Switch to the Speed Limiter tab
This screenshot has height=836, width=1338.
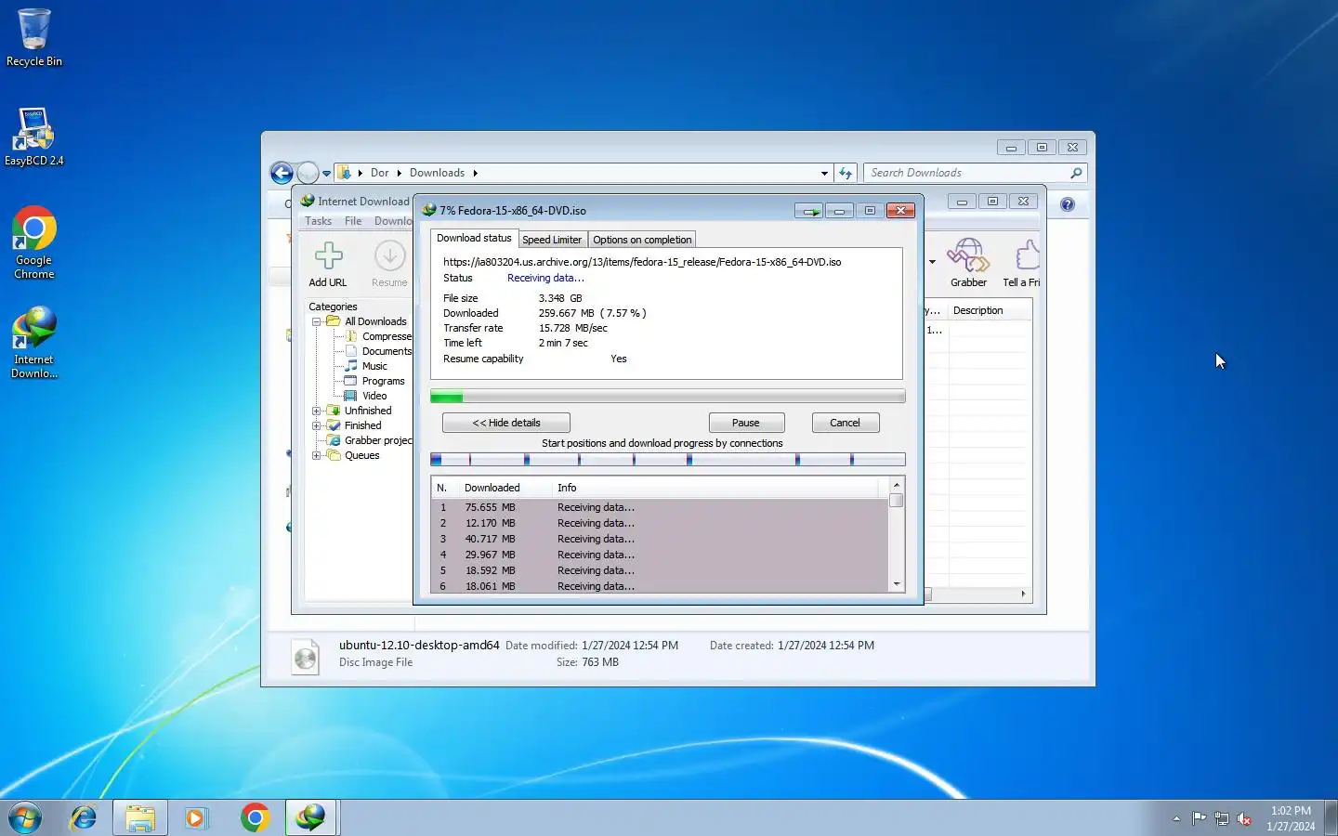click(552, 240)
